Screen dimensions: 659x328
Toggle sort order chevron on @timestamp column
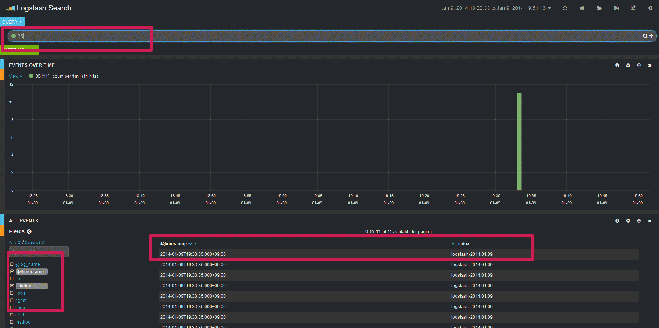pyautogui.click(x=190, y=244)
